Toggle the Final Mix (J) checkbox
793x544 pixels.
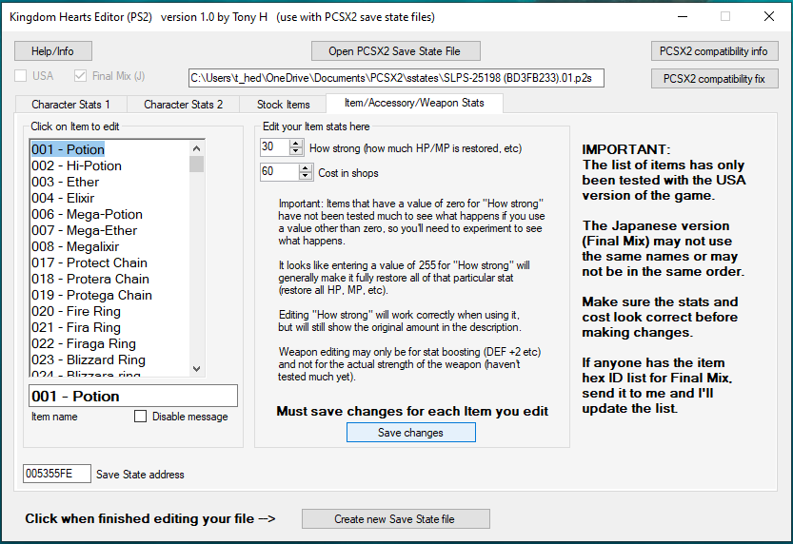80,76
